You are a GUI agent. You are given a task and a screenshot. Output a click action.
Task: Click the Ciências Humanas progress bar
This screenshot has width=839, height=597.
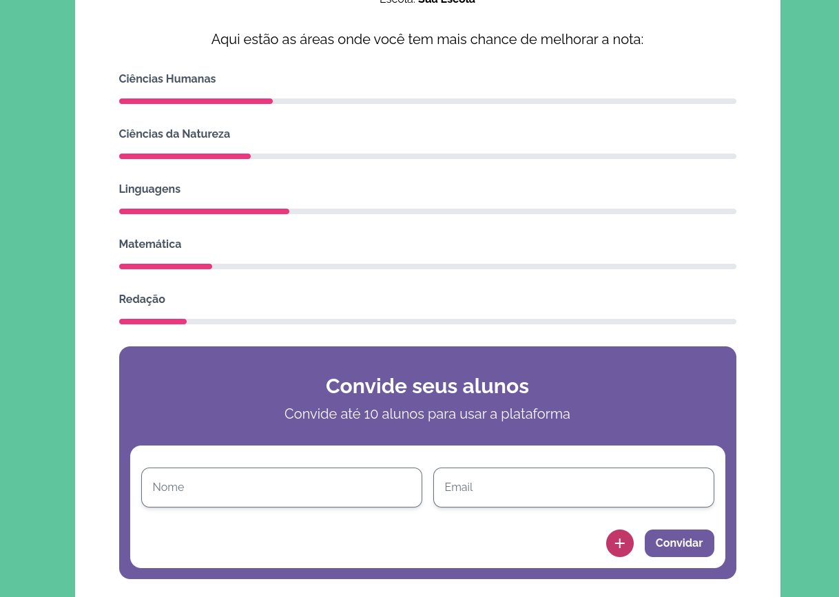pyautogui.click(x=427, y=101)
